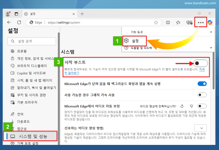
Task: Open 선호하는 비디오 향상 방법 dropdown
Action: pos(200,128)
